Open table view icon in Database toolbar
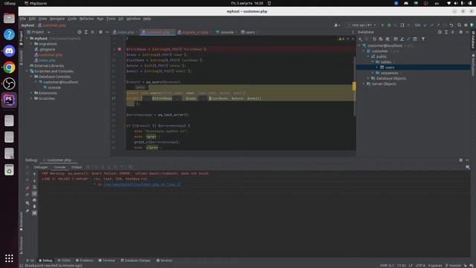Viewport: 476px width, 268px height. click(x=395, y=39)
